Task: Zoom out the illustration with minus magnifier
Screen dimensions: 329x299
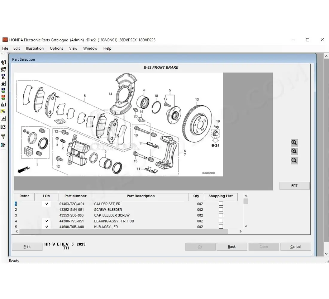Action: [294, 161]
